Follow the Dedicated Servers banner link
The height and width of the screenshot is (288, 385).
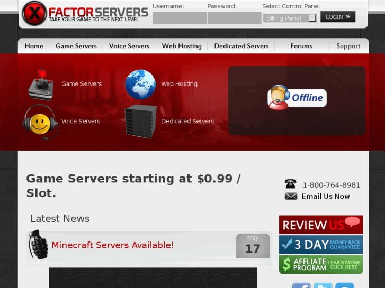(187, 121)
